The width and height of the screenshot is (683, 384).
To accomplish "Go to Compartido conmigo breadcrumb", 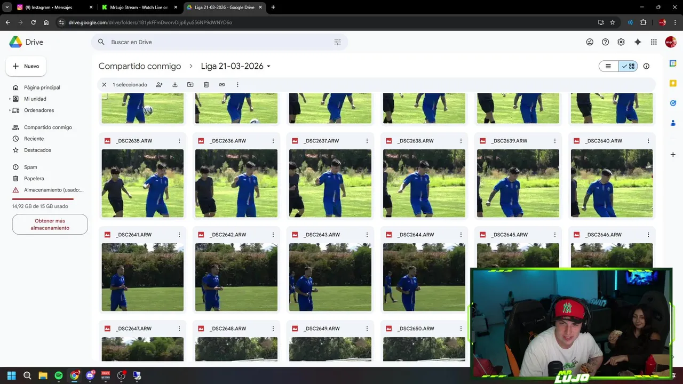I will click(x=140, y=66).
